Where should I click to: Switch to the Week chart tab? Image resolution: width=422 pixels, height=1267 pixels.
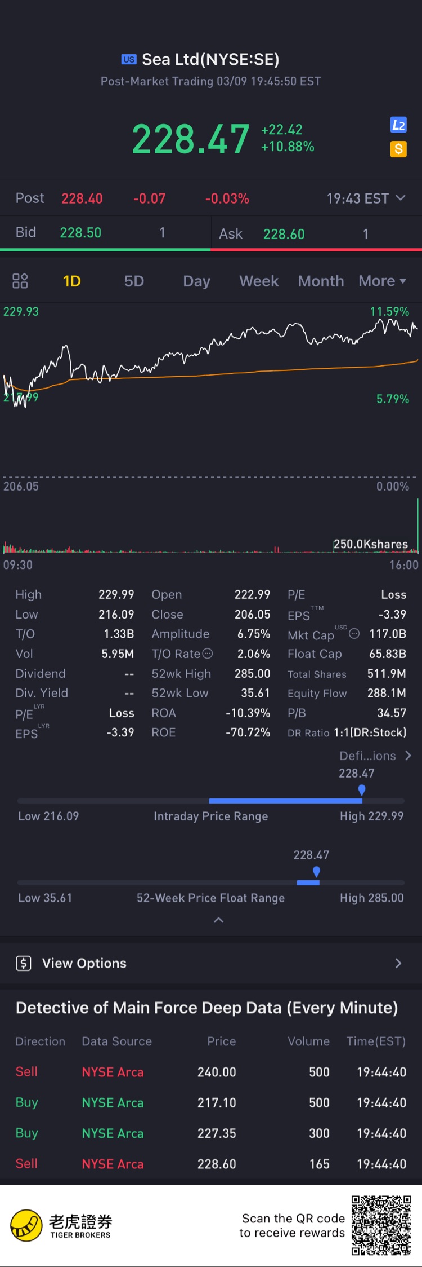[259, 281]
